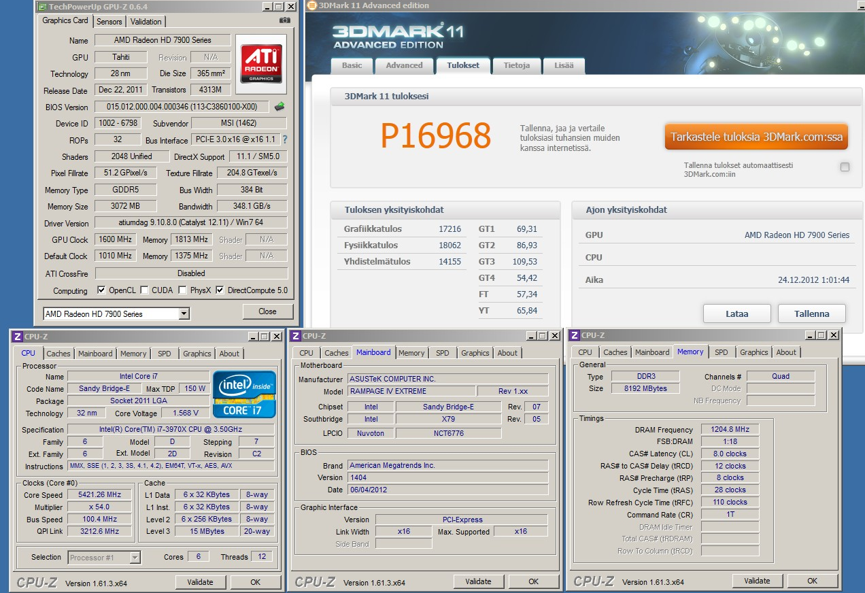Open Memory tab in the CPU-Z Mainboard window
865x593 pixels.
pyautogui.click(x=411, y=353)
